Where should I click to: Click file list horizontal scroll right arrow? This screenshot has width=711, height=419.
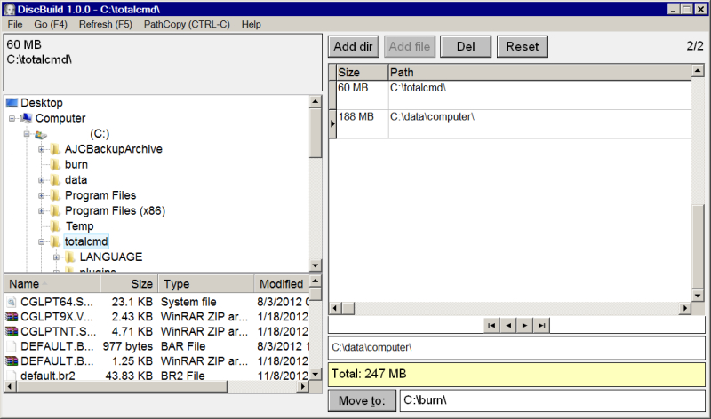pos(303,386)
